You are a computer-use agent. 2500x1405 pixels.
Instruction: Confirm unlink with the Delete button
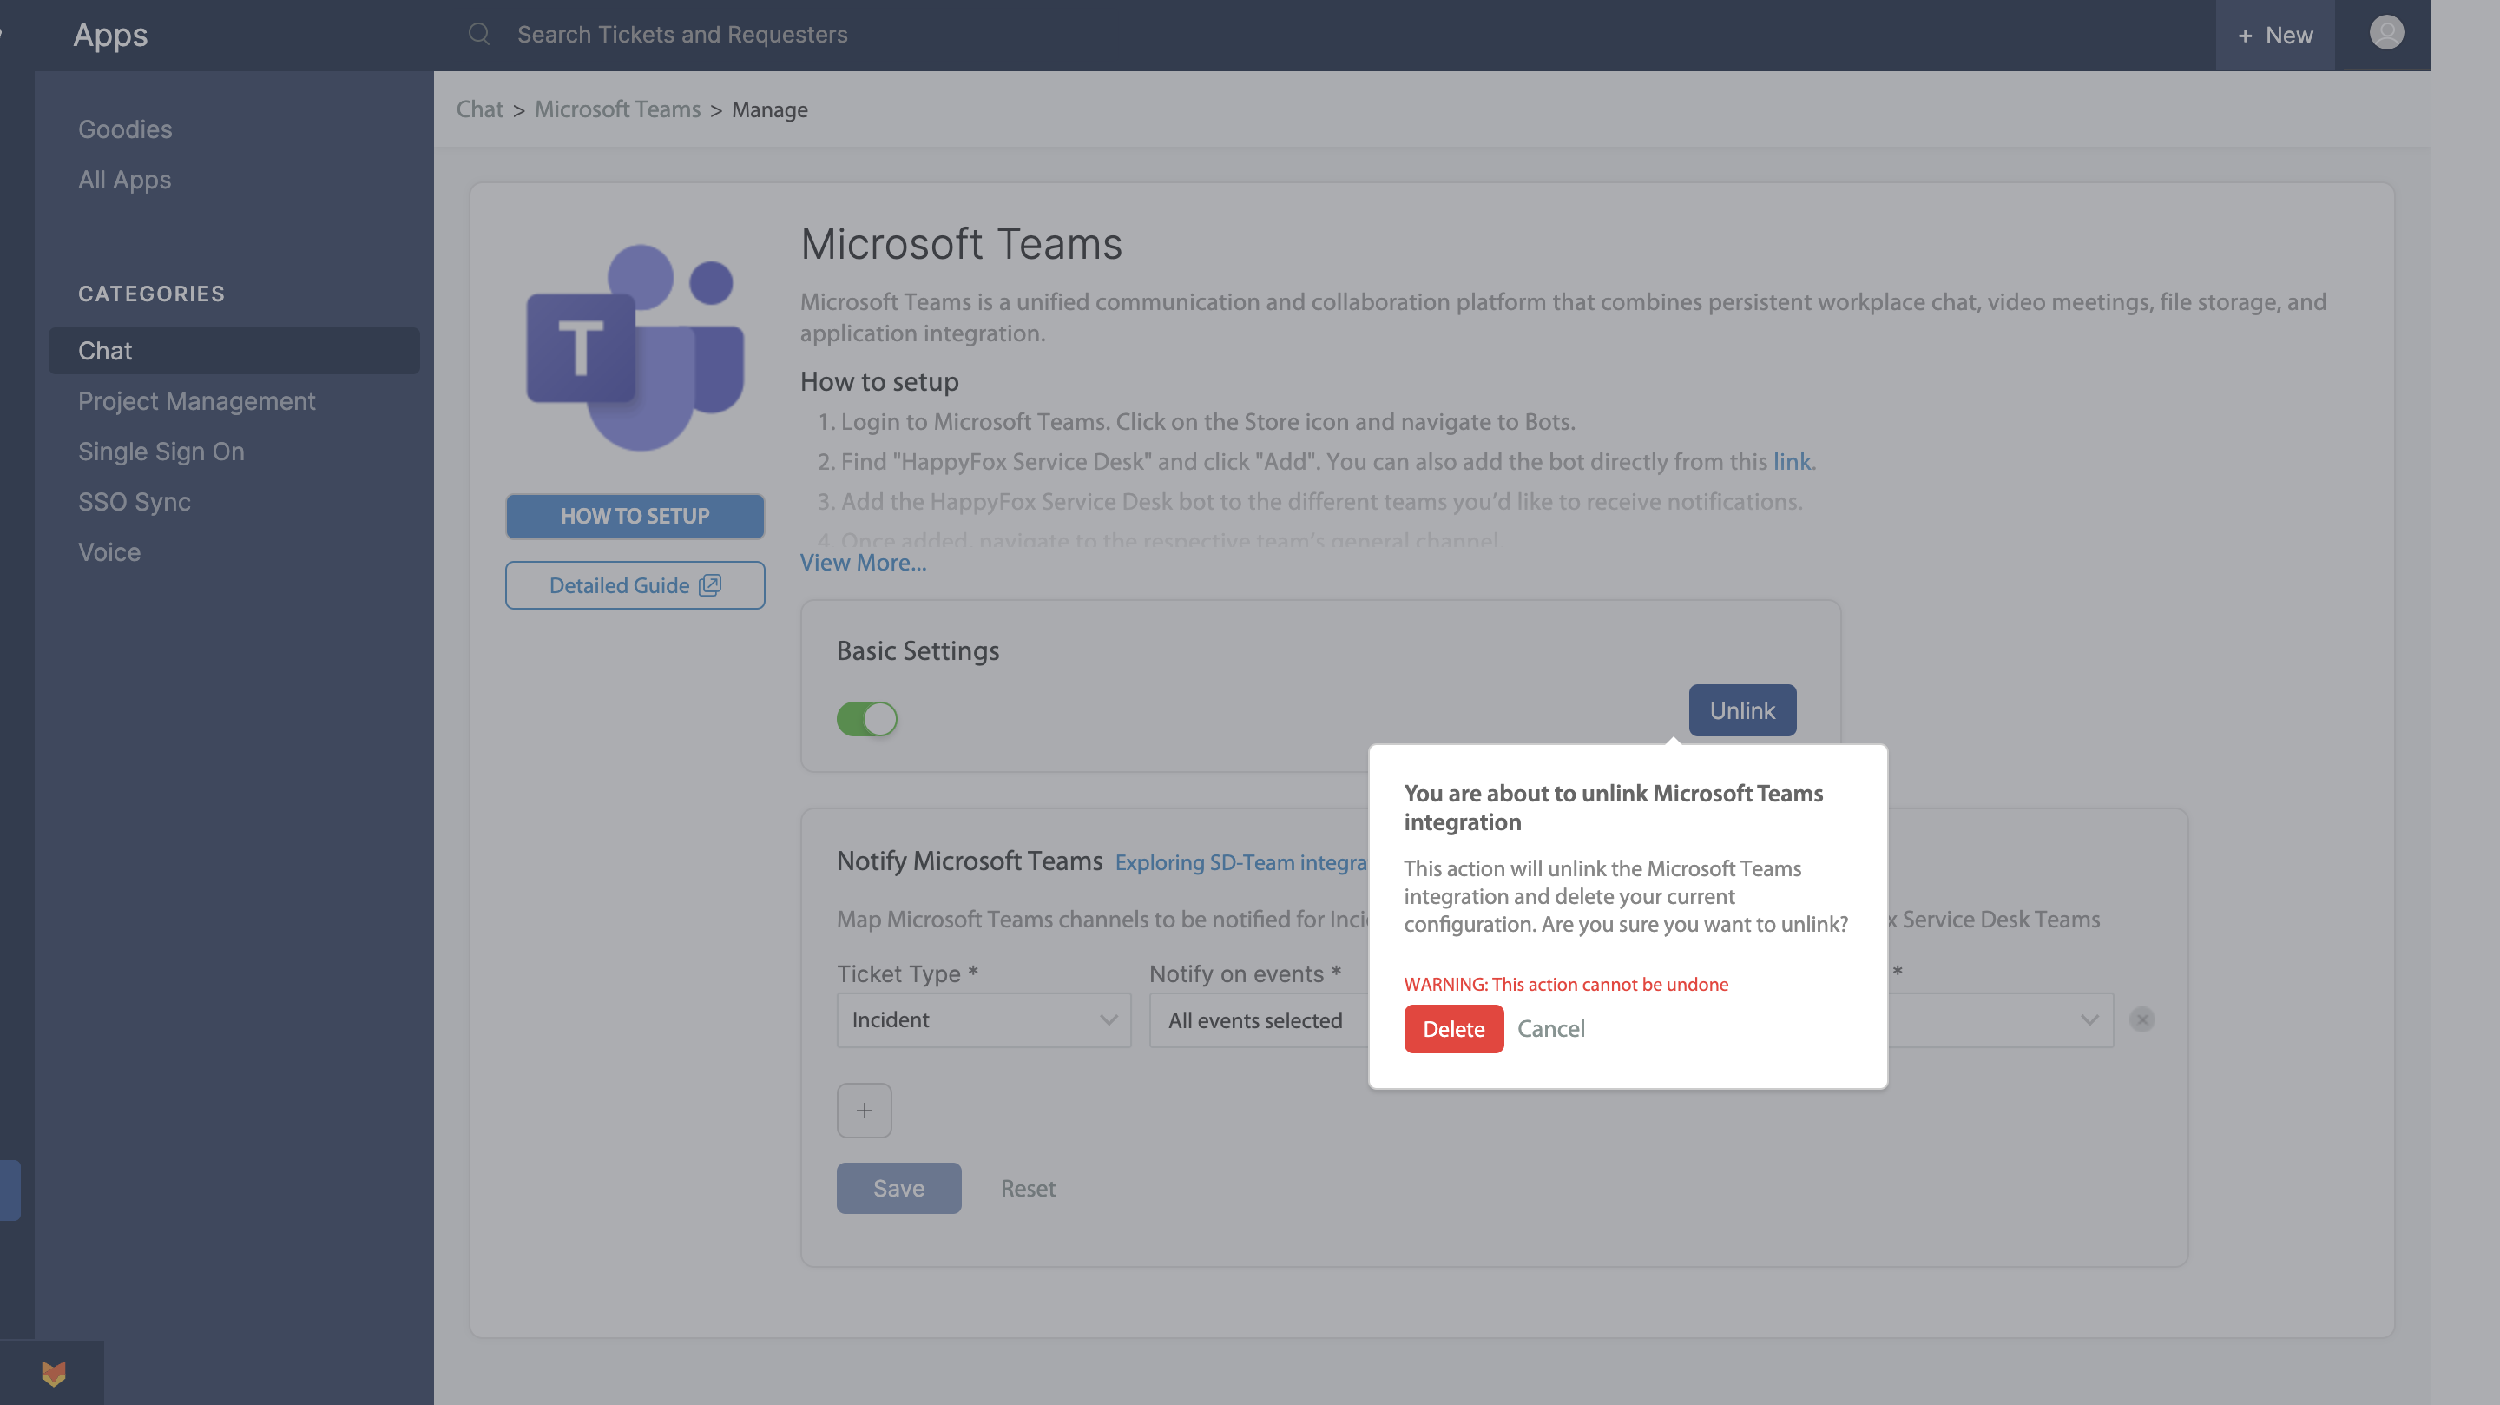pos(1453,1028)
